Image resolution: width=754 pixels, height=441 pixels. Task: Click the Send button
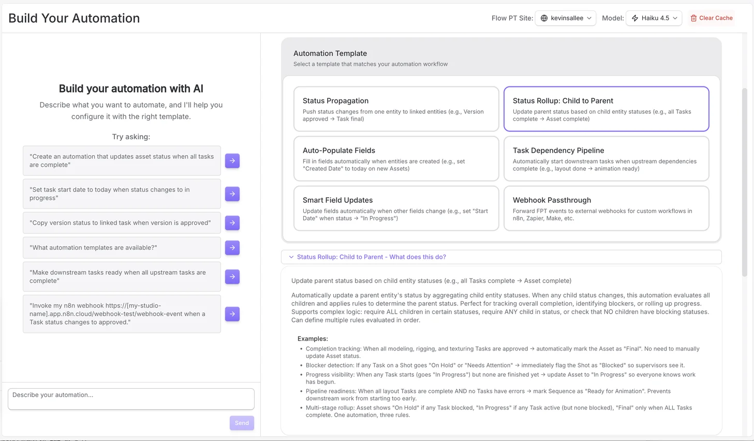(242, 422)
